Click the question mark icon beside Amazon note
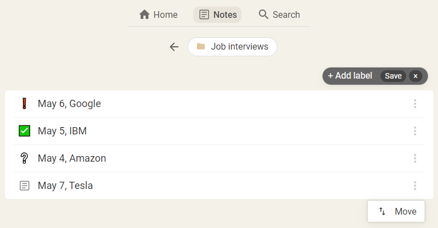 (25, 158)
